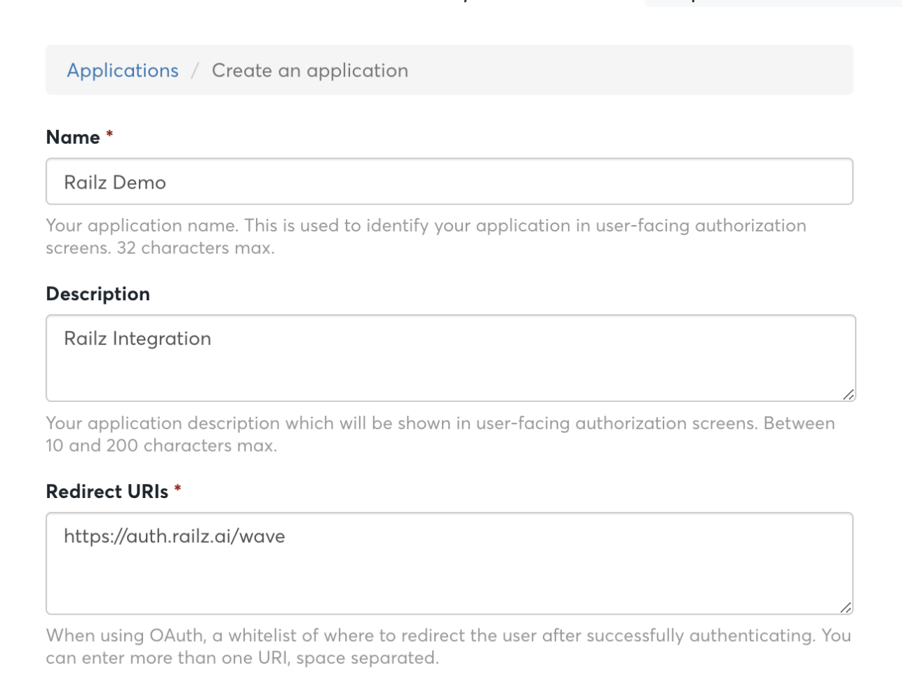This screenshot has width=902, height=693.
Task: Focus the Description textarea with Railz Integration
Action: (x=451, y=358)
